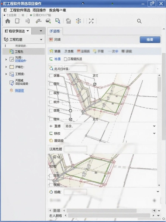Click the orange star icon beside the bottom link

(11, 90)
